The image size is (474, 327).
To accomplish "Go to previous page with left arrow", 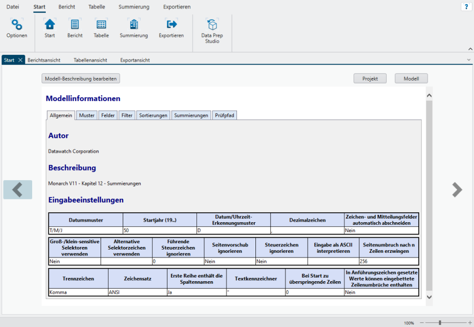I will coord(17,190).
